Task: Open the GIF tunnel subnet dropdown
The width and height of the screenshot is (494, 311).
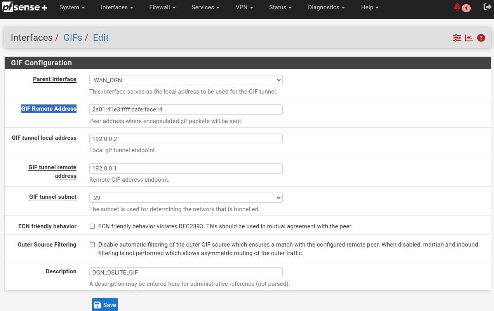Action: 186,198
